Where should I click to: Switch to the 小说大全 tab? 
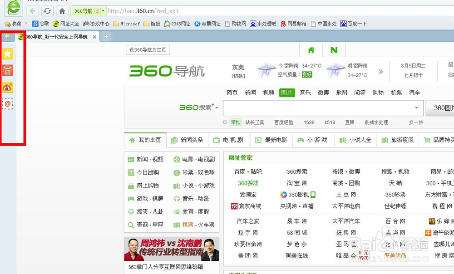(x=355, y=140)
